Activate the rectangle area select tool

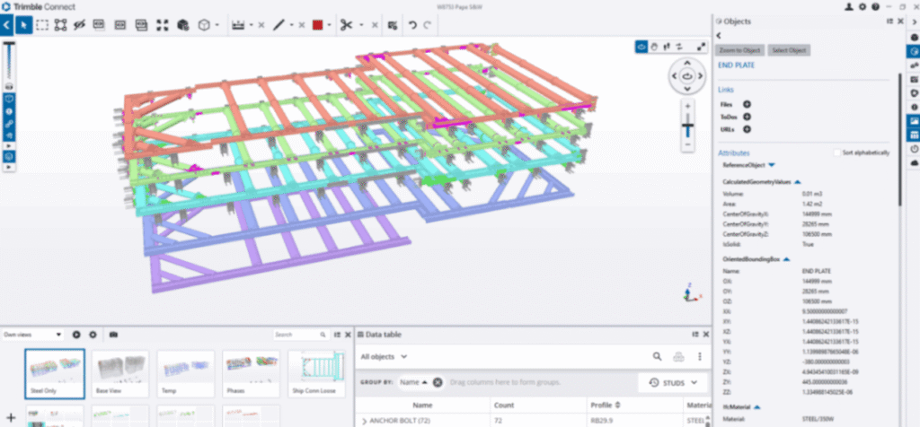42,25
